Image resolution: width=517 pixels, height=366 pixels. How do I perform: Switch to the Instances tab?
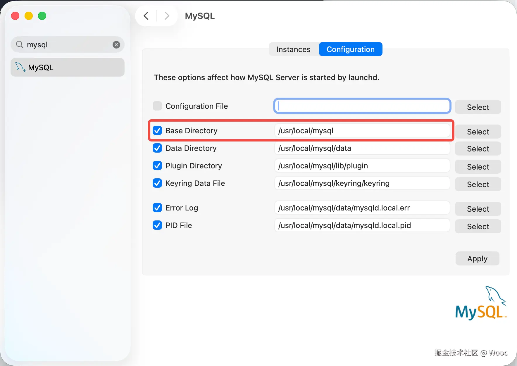(x=294, y=49)
